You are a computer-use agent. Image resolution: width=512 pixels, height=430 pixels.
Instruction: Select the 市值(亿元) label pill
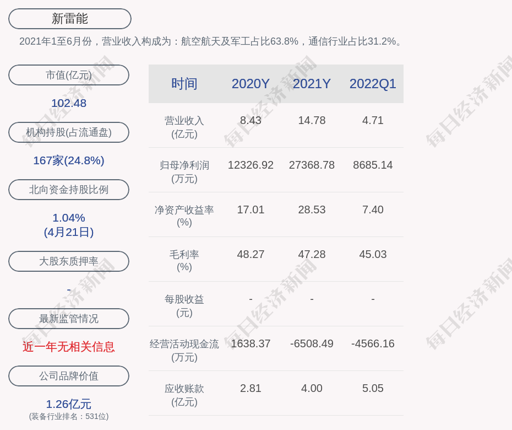point(69,75)
